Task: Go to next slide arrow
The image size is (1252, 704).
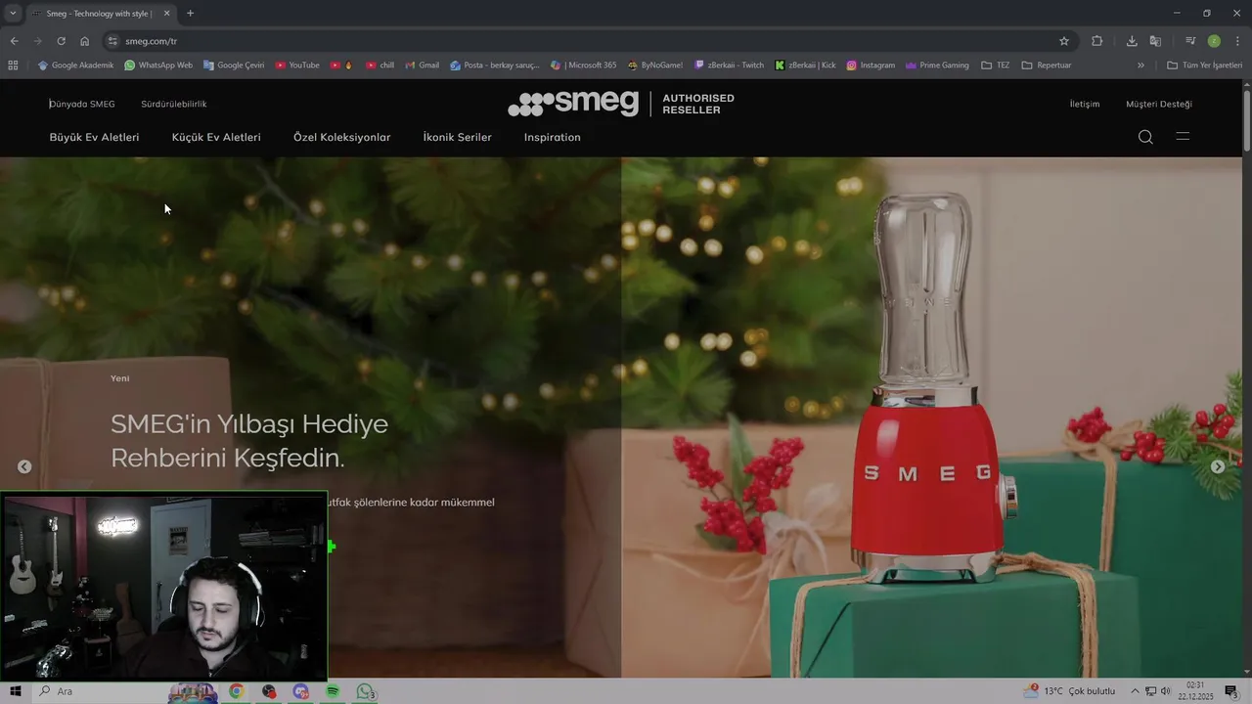Action: point(1218,466)
